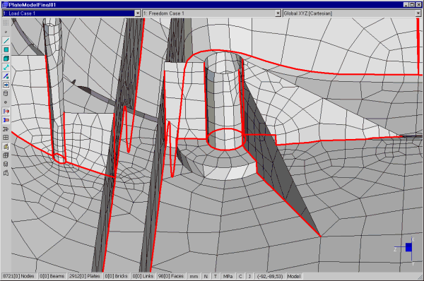Click the line-with-node icon in the sidebar
Viewport: 424px width, 281px height.
point(6,76)
